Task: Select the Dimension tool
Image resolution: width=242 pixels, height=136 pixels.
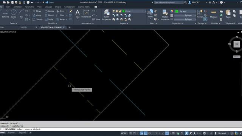Action: 86,14
